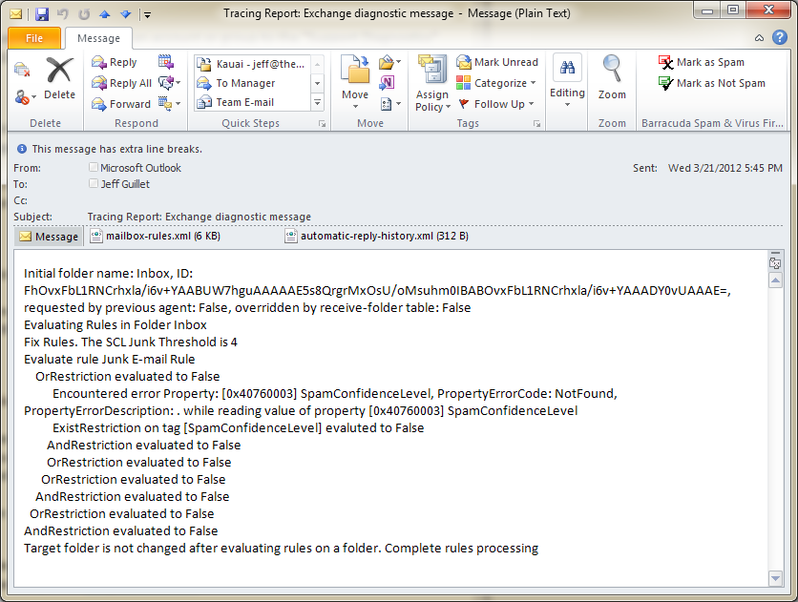Send message to OneNote
The image size is (798, 602).
[x=386, y=83]
